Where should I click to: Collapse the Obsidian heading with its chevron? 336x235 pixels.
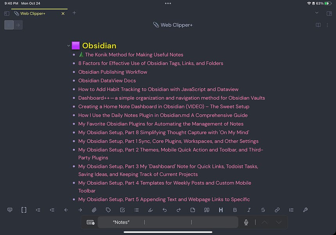(x=68, y=45)
